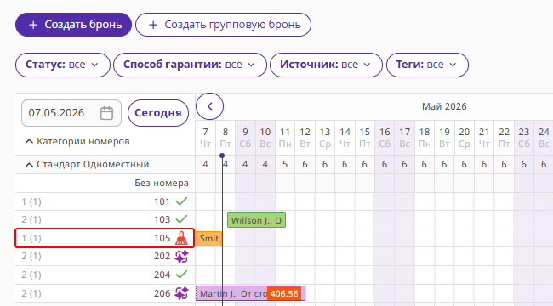Click the calendar icon in date field

pos(106,113)
